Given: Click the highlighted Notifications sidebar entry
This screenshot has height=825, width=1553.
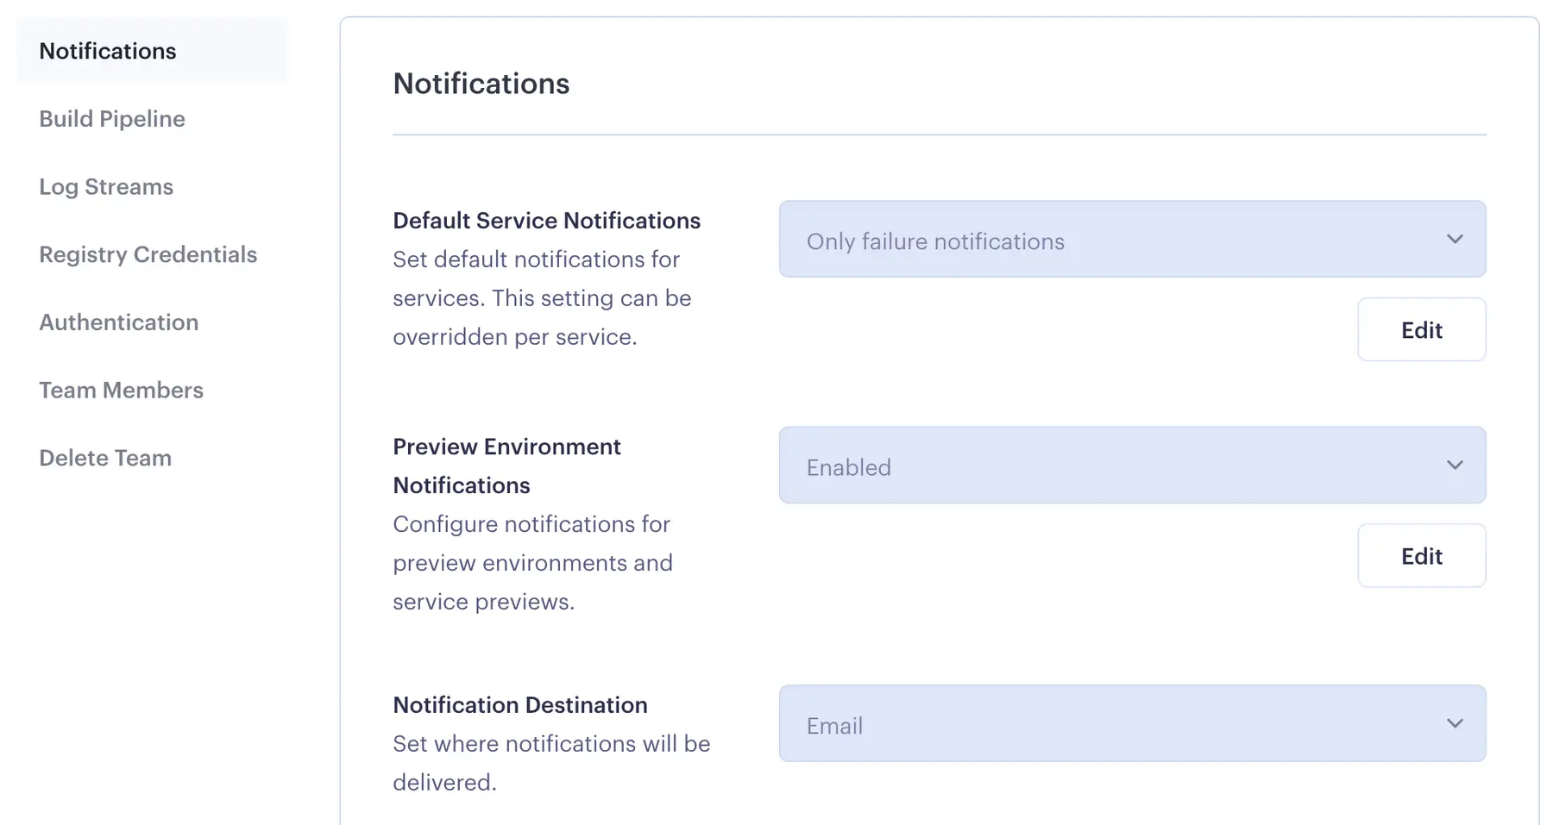Looking at the screenshot, I should [107, 51].
